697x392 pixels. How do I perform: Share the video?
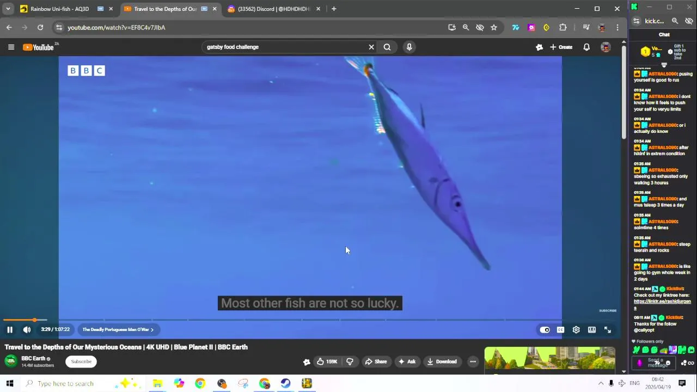(376, 362)
